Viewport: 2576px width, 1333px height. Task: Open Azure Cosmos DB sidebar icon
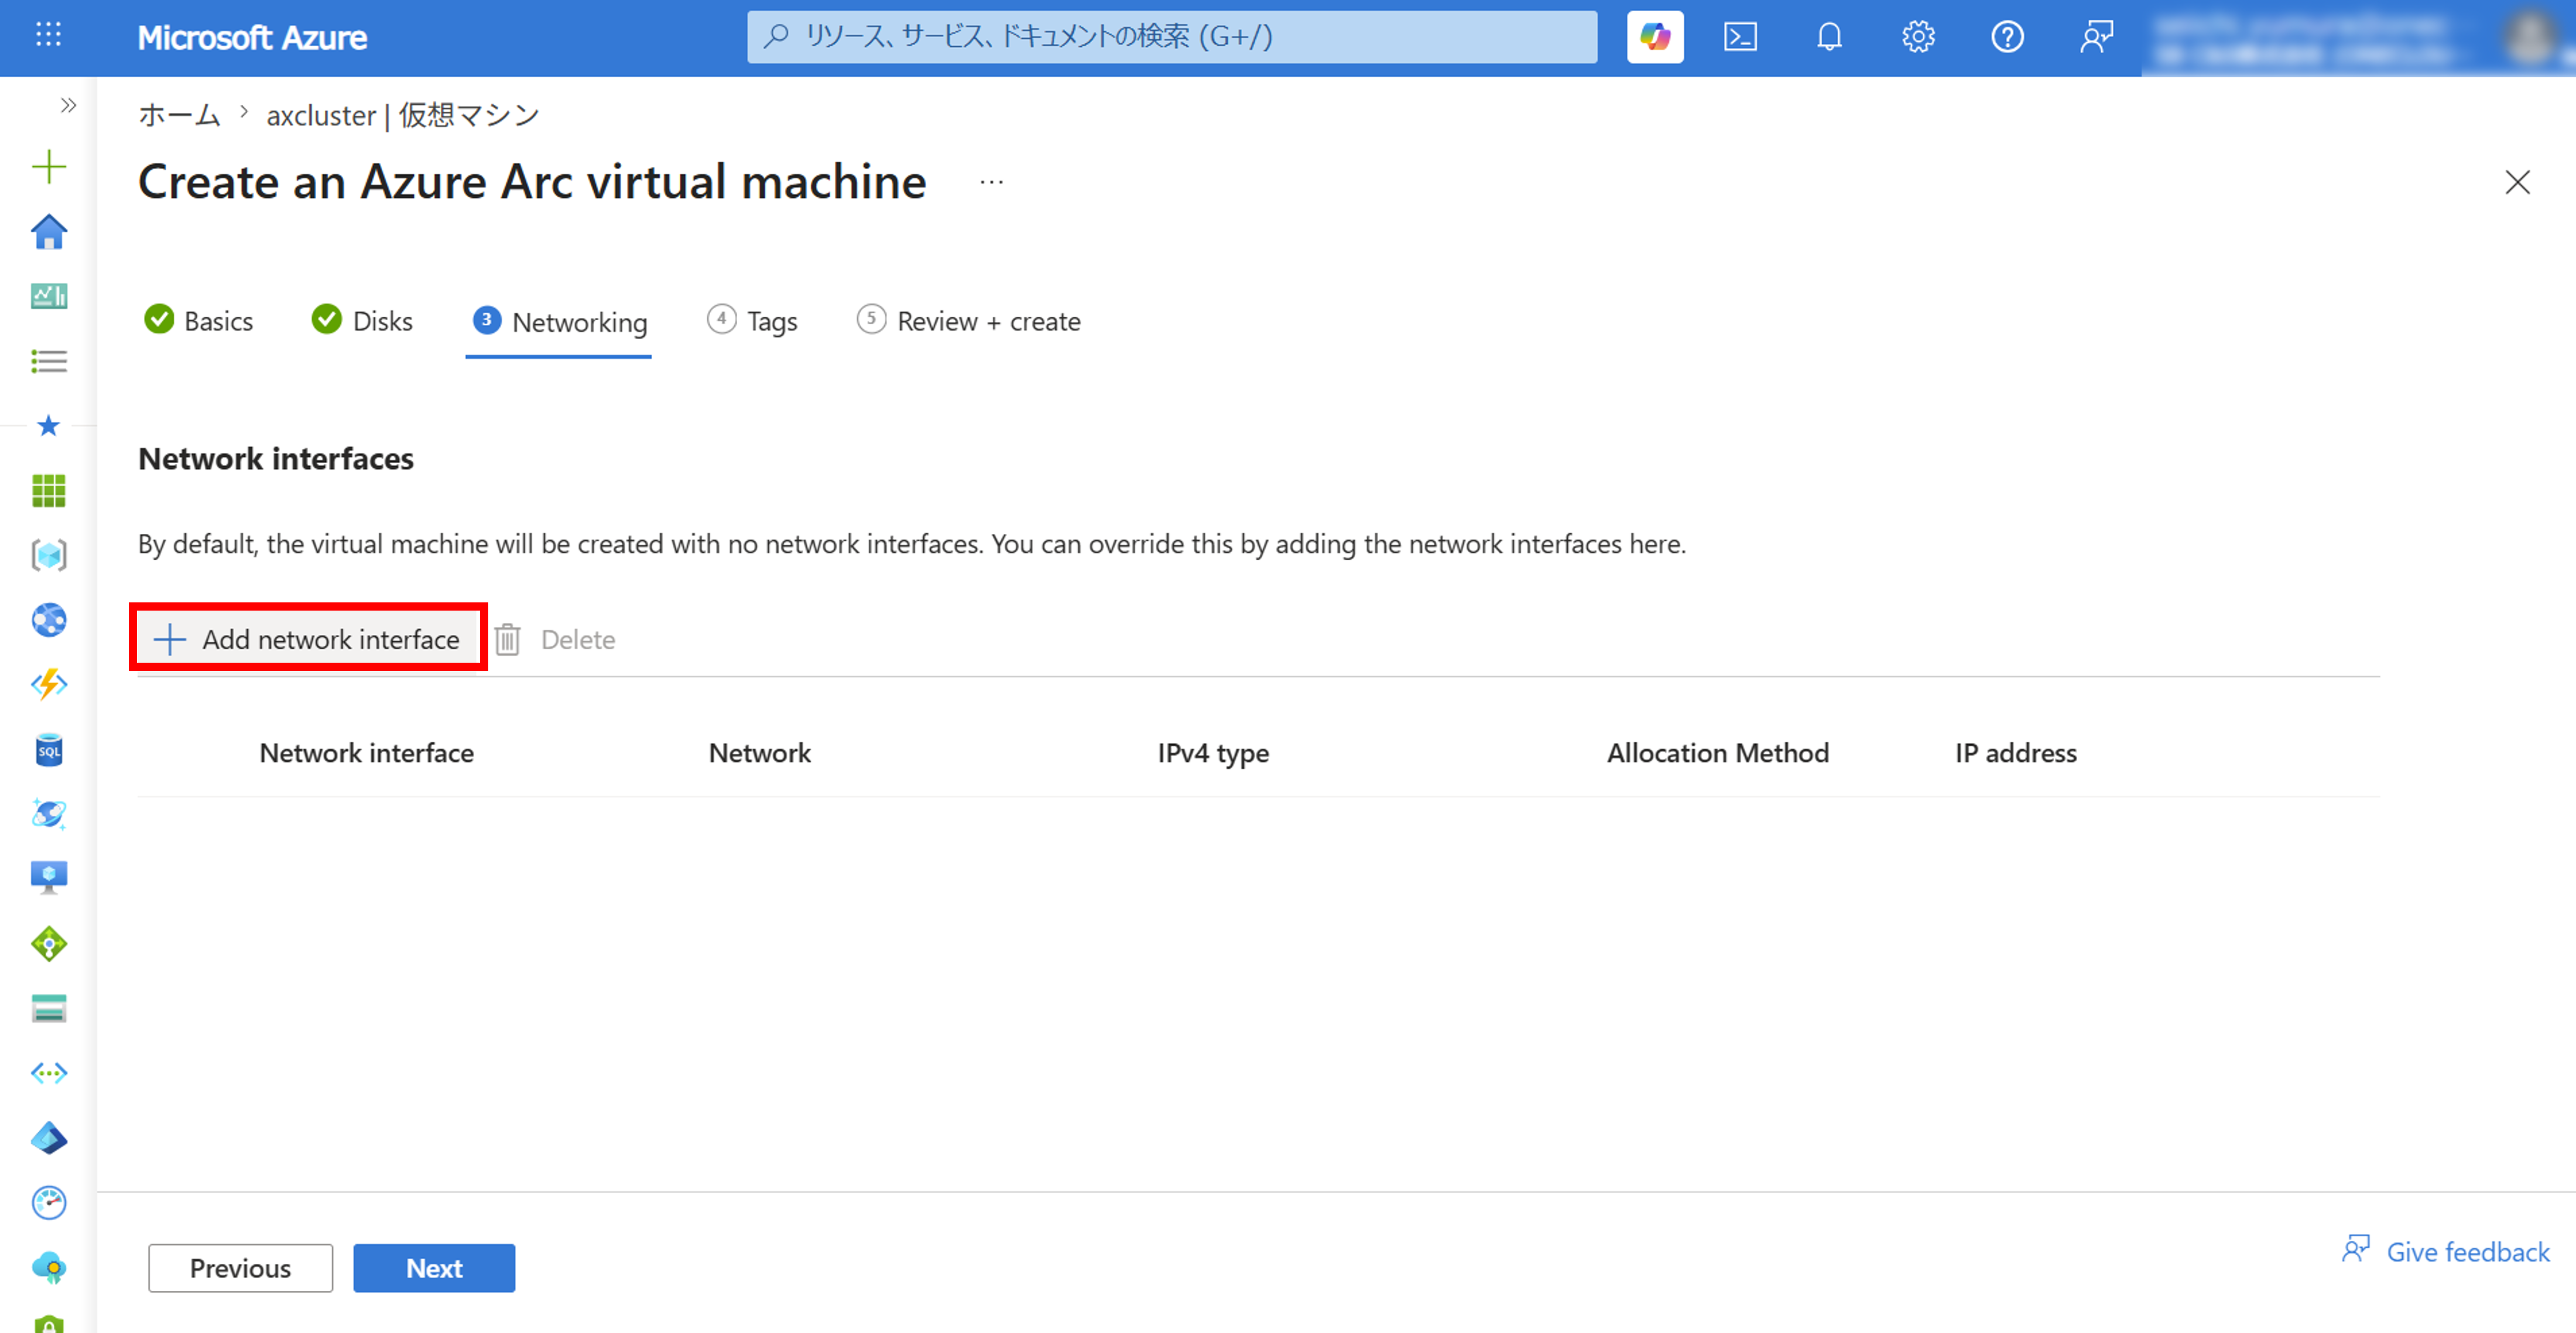[x=48, y=814]
